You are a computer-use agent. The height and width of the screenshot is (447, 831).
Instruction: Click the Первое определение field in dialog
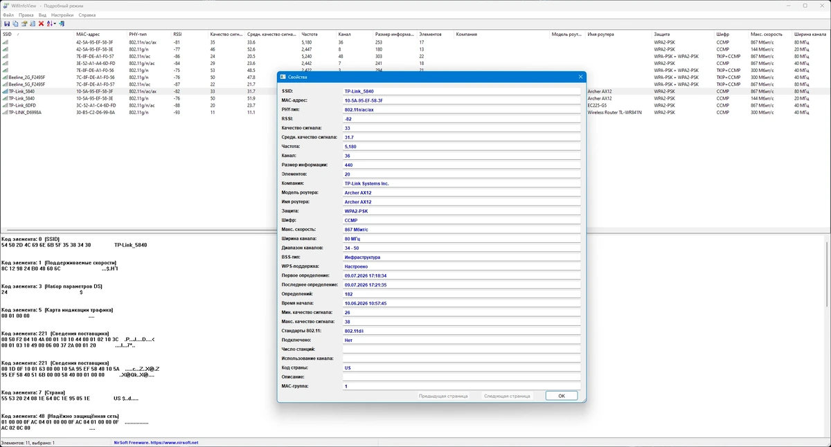click(x=461, y=275)
